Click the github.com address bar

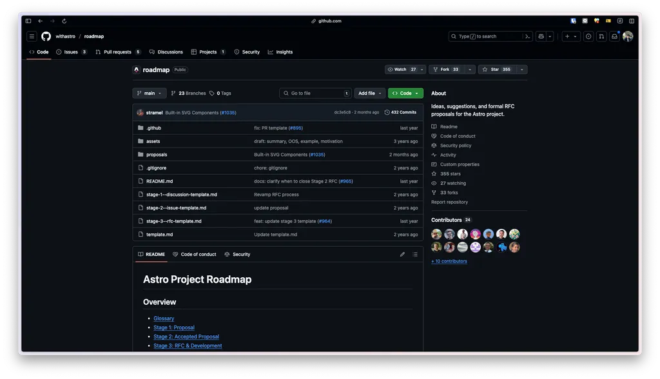[x=327, y=21]
